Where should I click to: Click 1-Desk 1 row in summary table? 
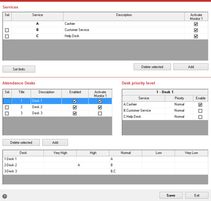pos(105,159)
